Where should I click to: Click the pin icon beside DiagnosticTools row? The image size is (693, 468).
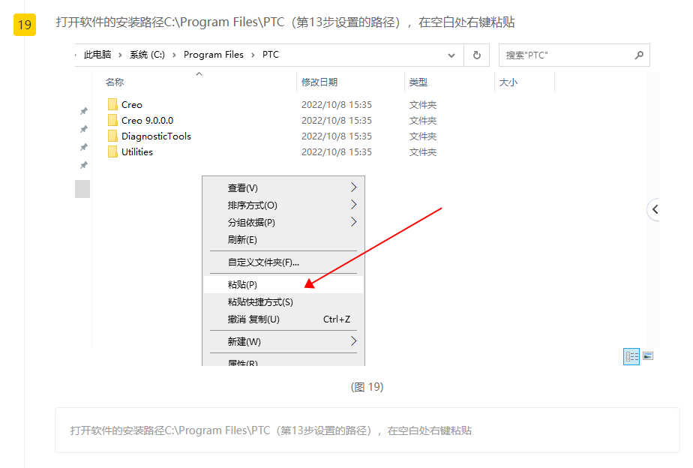coord(83,147)
